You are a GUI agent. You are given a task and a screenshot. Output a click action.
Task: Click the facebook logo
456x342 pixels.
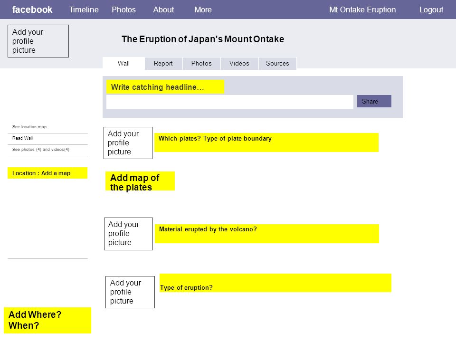coord(32,9)
